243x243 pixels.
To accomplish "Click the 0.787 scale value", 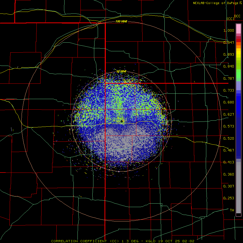I will (x=229, y=78).
